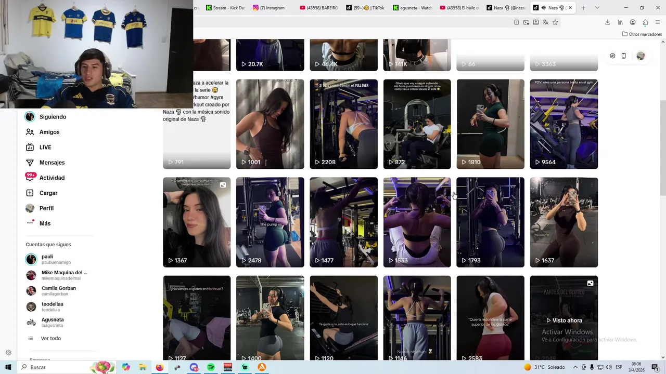Open the TikTok profile avatar top-right

coord(641,56)
